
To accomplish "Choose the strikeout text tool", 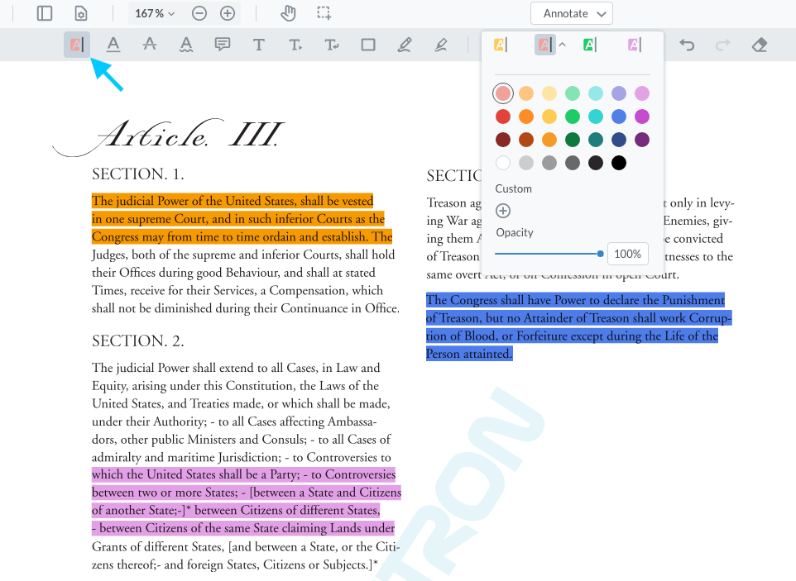I will [x=149, y=45].
